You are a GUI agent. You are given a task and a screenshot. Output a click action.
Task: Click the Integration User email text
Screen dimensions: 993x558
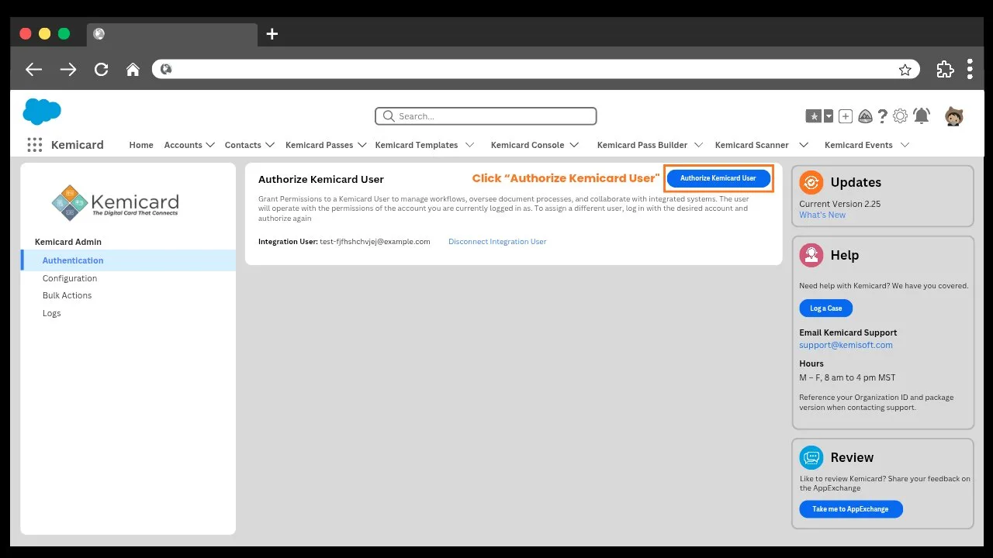pyautogui.click(x=375, y=242)
